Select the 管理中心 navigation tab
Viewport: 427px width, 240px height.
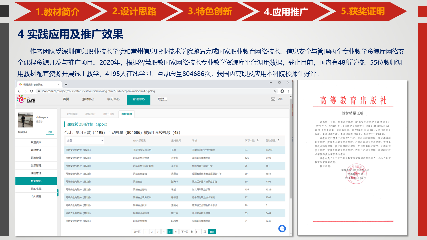click(x=139, y=99)
